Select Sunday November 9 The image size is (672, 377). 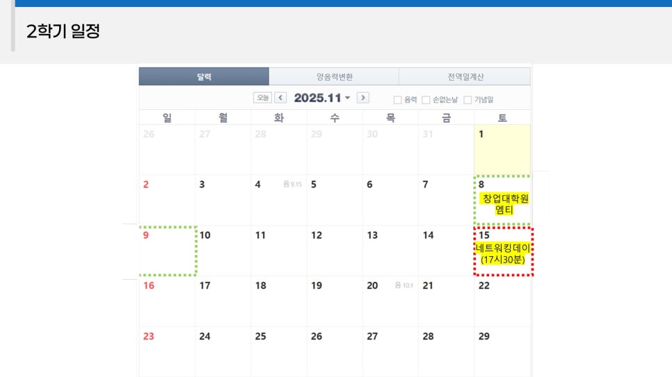[167, 251]
